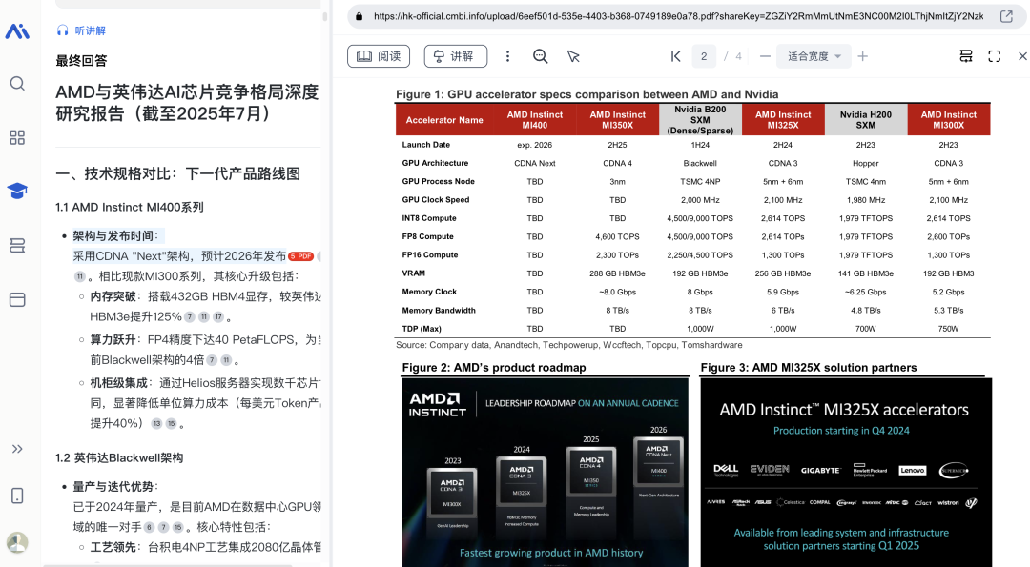Viewport: 1030px width, 567px height.
Task: Expand the left sidebar with double chevrons
Action: pyautogui.click(x=17, y=449)
